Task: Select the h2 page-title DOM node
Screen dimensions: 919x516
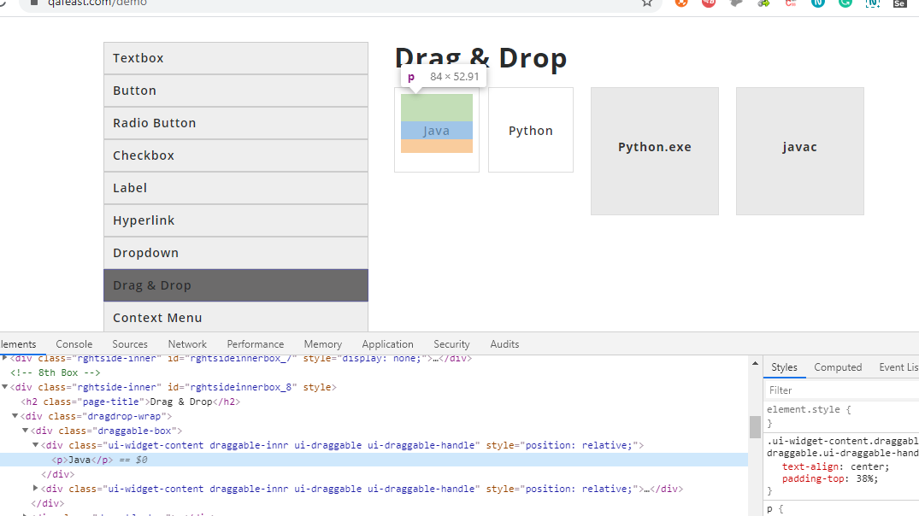Action: coord(131,402)
